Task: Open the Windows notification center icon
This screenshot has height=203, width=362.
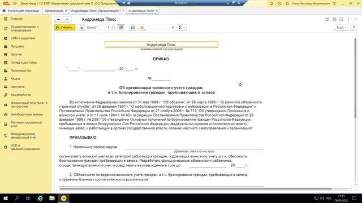Action: (355, 198)
